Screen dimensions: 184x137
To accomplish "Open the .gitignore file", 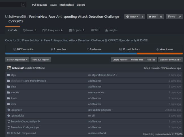I will pyautogui.click(x=16, y=110).
